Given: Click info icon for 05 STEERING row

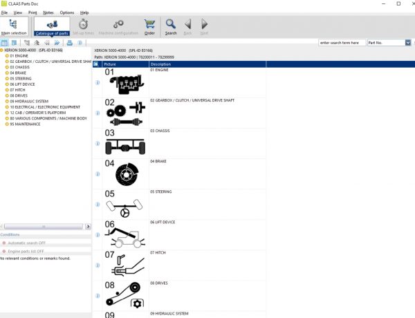Looking at the screenshot, I should [98, 204].
